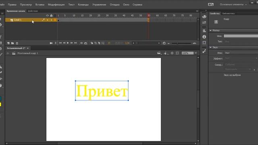Create a new layer folder
Screen dimensions: 258x145
coord(12,43)
